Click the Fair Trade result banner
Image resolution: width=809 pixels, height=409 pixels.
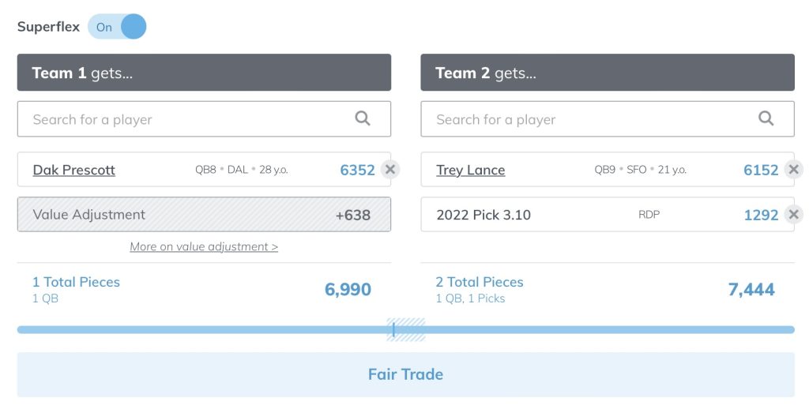point(405,374)
